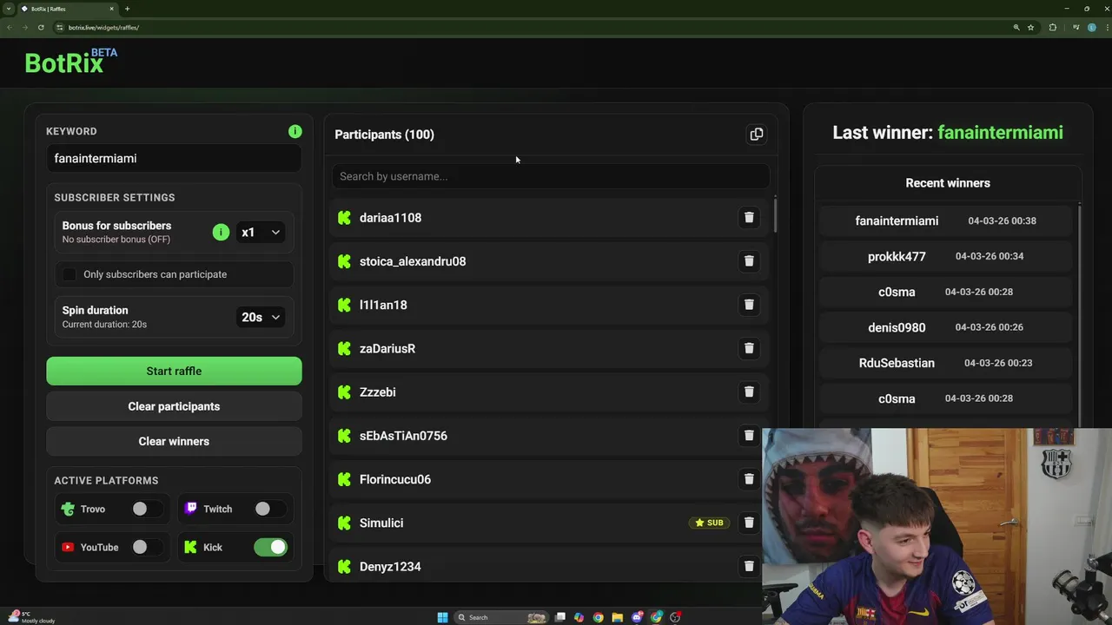Open Copilot from the taskbar
1112x625 pixels.
coord(579,617)
